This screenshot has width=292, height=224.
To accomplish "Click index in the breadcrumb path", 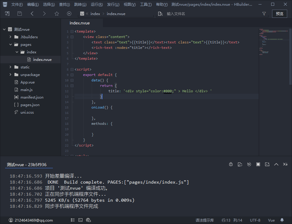I will (x=95, y=14).
